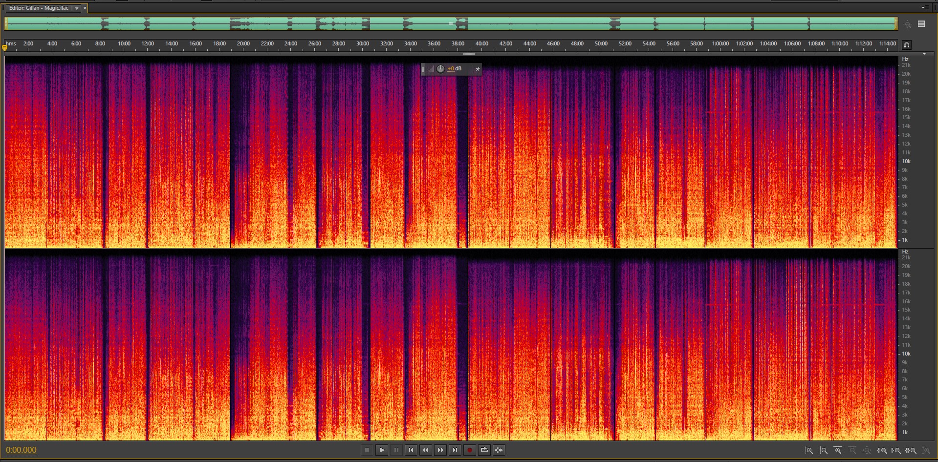Click Zoom to Selection icon
The image size is (938, 462).
(912, 451)
